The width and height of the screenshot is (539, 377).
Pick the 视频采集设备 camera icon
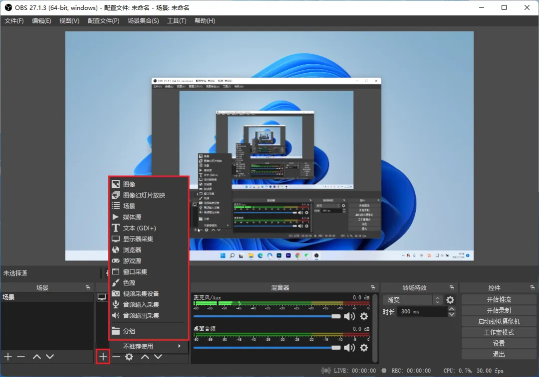(x=116, y=294)
